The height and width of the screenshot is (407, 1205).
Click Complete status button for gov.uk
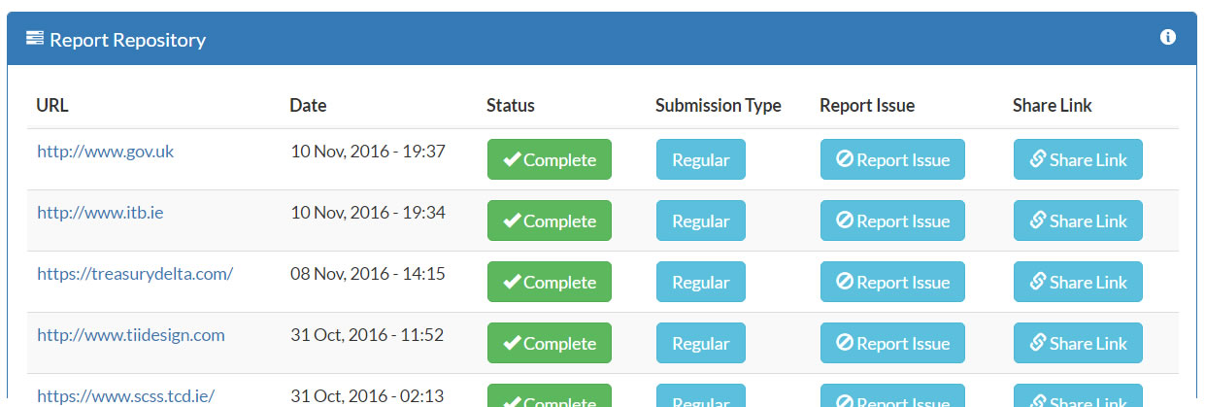pos(550,160)
